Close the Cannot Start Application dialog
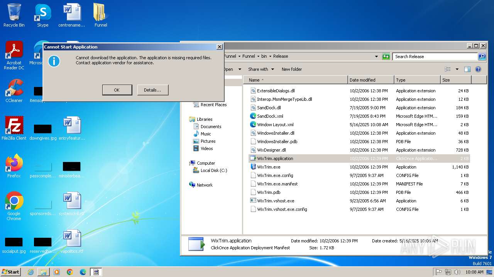The image size is (494, 277). (x=219, y=47)
